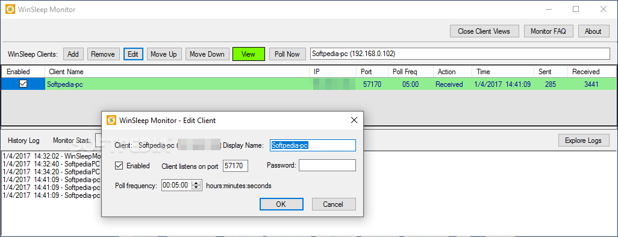618x237 pixels.
Task: Move the client down in list
Action: click(207, 54)
